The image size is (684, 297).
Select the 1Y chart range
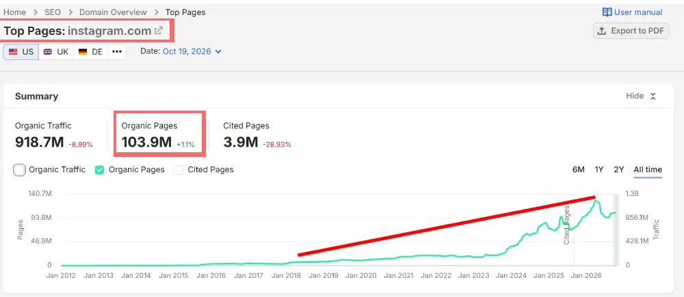point(599,169)
